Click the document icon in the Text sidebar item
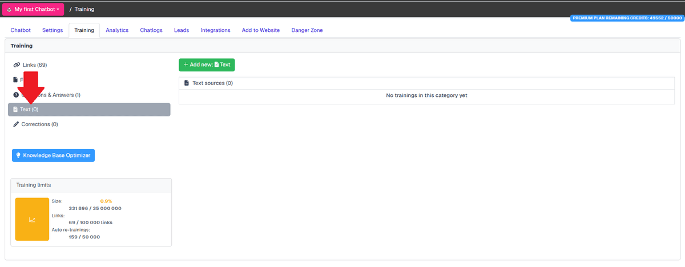Image resolution: width=685 pixels, height=267 pixels. (15, 110)
